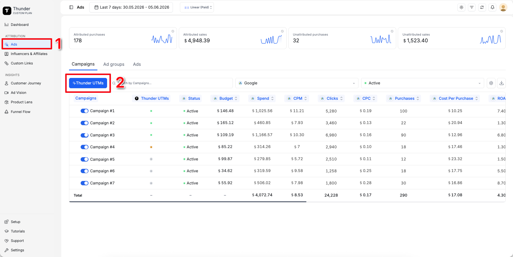Image resolution: width=513 pixels, height=257 pixels.
Task: Switch off Campaign #4
Action: click(84, 147)
